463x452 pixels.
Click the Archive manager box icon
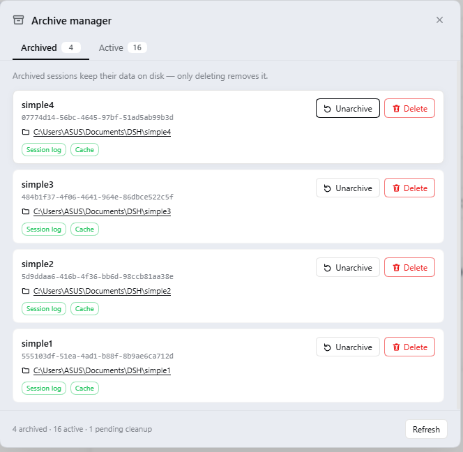pyautogui.click(x=18, y=20)
